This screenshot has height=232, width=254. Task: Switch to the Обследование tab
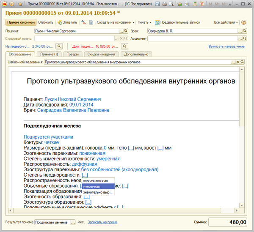(x=20, y=54)
